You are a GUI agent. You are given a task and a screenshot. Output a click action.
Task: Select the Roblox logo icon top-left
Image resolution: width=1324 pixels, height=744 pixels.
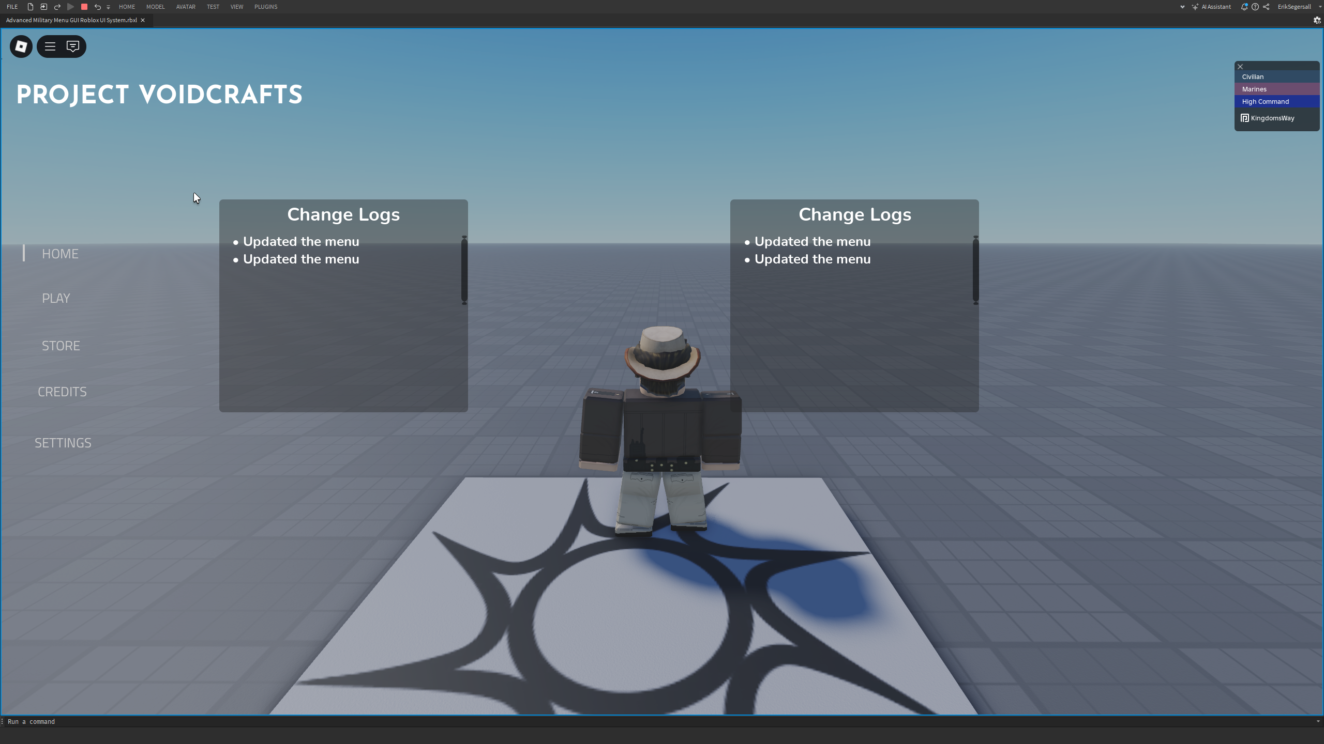tap(21, 47)
